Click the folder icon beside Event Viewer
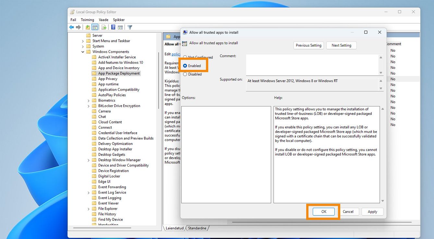 94,203
